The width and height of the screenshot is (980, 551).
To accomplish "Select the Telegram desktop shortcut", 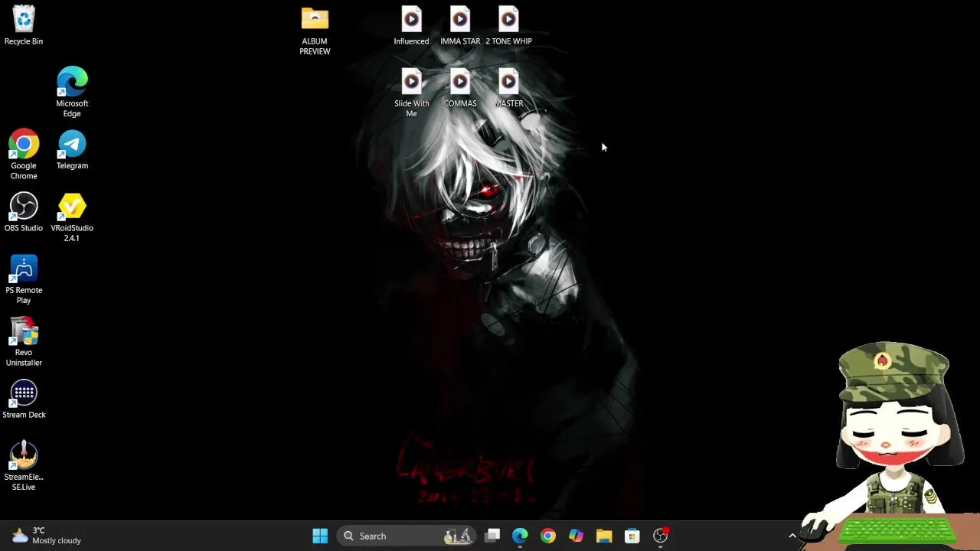I will click(x=72, y=150).
